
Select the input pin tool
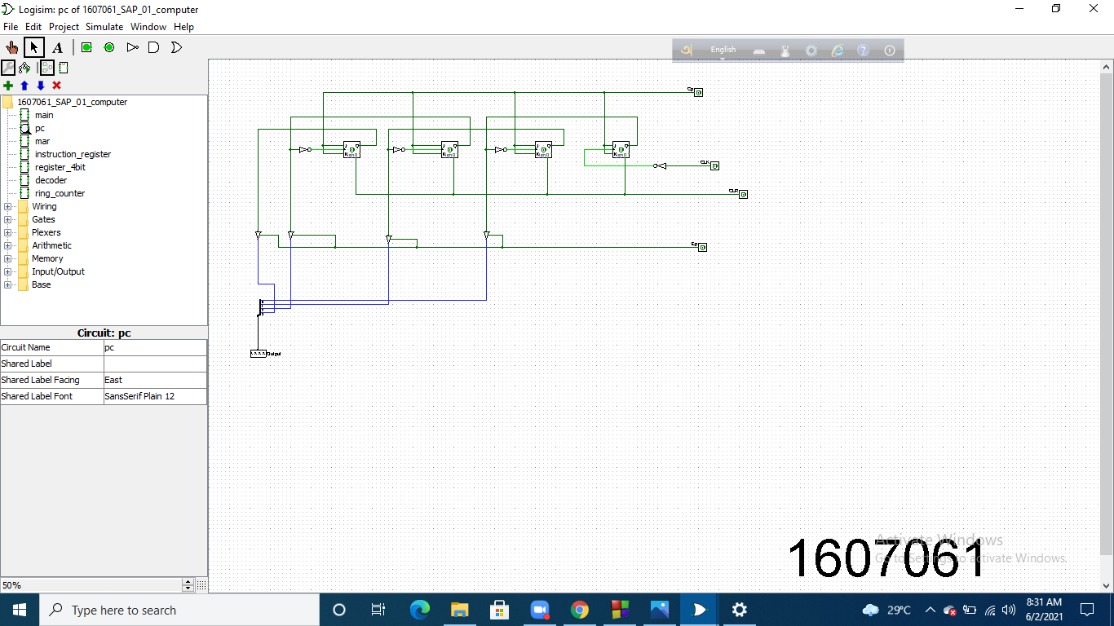click(x=86, y=47)
